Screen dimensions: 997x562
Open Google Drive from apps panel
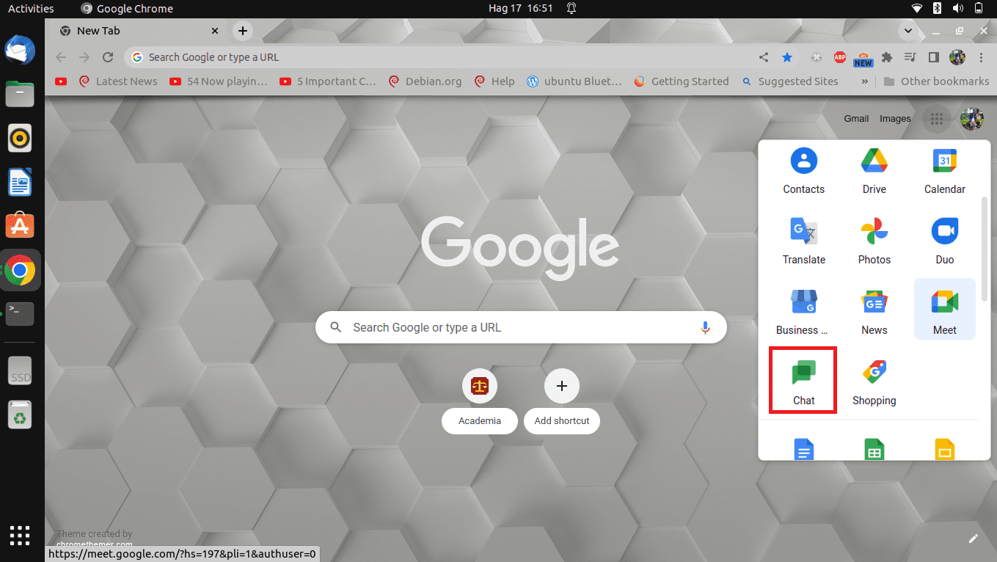[874, 171]
